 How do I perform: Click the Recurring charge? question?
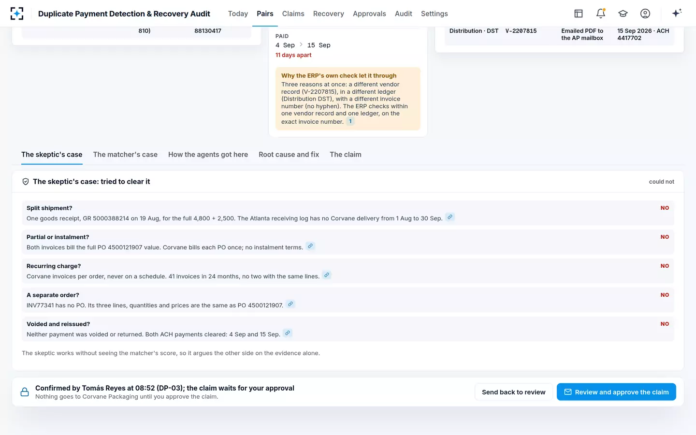54,266
